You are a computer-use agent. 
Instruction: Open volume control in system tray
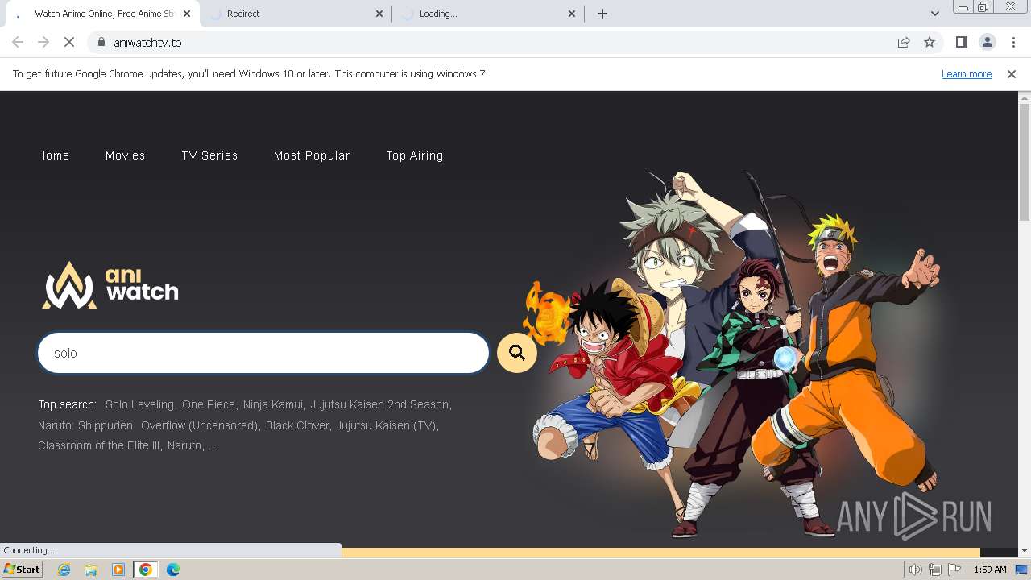pos(916,570)
